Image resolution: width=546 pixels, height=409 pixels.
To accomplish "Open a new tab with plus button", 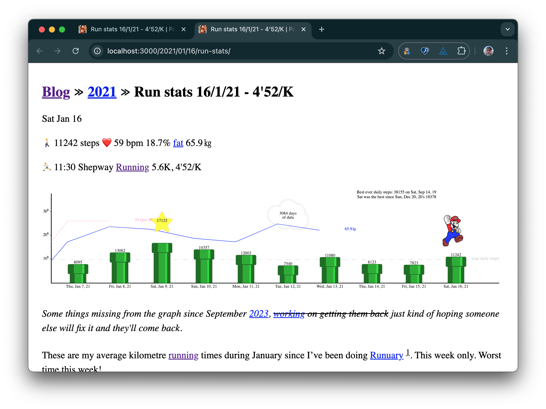I will tap(321, 29).
